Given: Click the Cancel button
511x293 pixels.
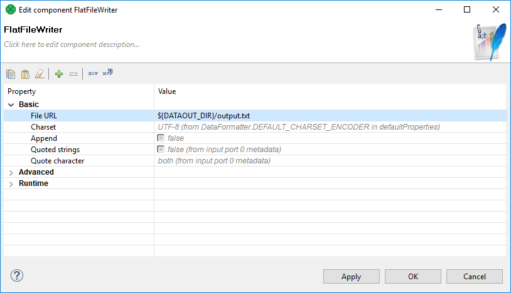Looking at the screenshot, I should pos(475,277).
